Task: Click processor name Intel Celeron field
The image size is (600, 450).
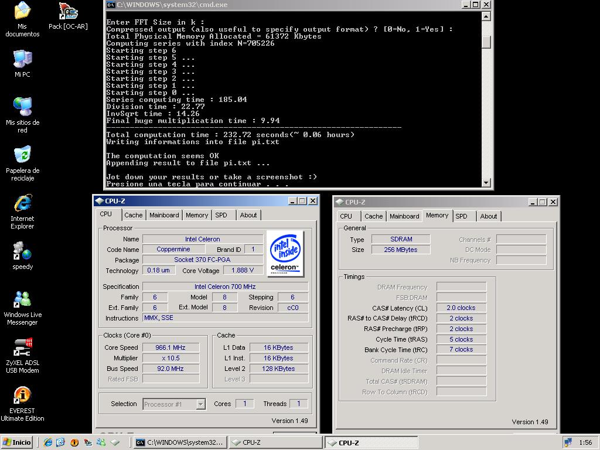Action: click(x=203, y=239)
